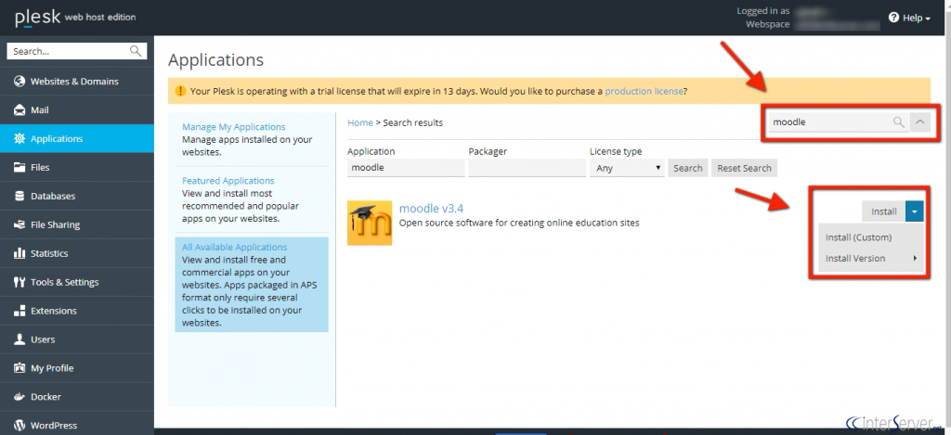
Task: Click the Application filter field
Action: pyautogui.click(x=406, y=168)
